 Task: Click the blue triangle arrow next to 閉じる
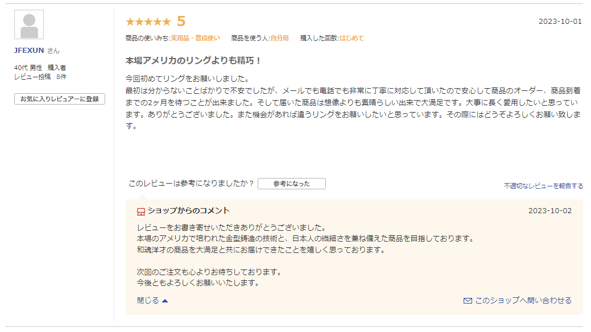point(165,301)
